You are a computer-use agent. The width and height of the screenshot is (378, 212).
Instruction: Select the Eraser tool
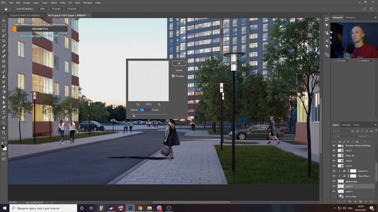coord(4,87)
